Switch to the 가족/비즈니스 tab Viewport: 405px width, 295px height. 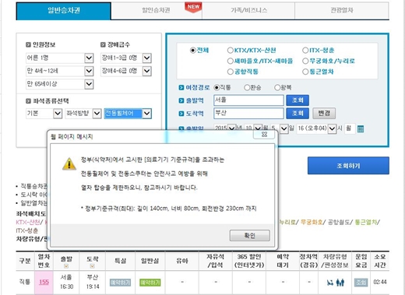248,11
